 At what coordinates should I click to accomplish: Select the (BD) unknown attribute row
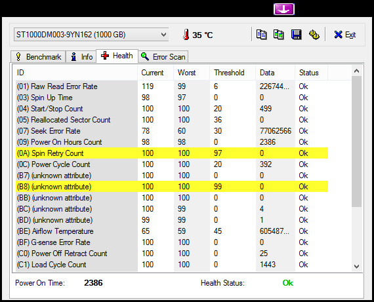point(172,220)
